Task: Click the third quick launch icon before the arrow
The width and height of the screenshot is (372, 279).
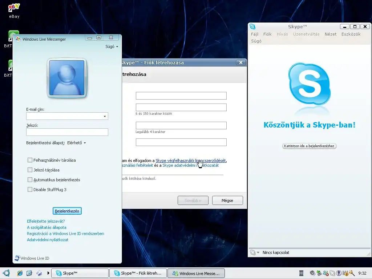Action: [39, 273]
